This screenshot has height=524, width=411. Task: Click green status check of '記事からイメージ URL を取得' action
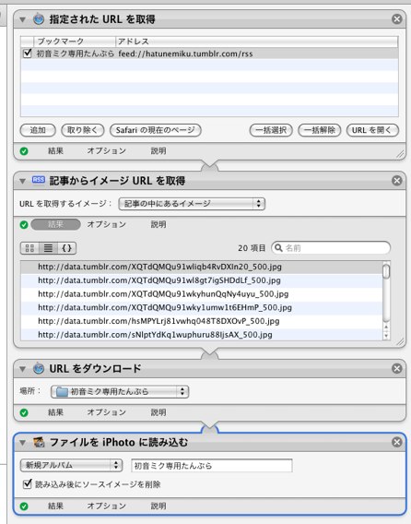(24, 224)
